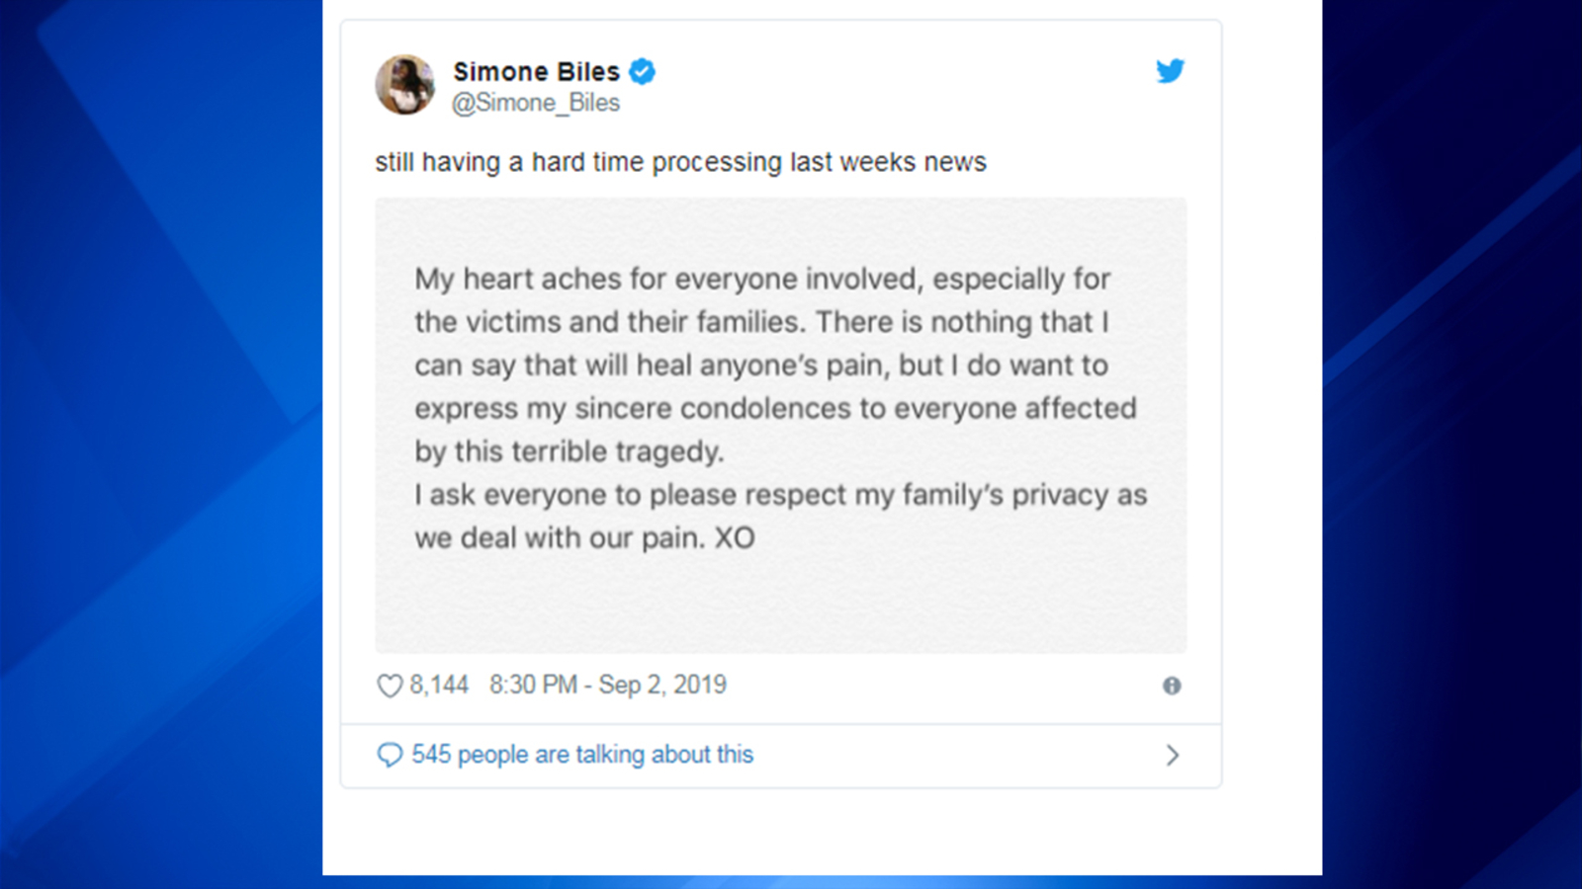Viewport: 1582px width, 889px height.
Task: Click the 8:30 PM tweet timestamp
Action: point(533,685)
